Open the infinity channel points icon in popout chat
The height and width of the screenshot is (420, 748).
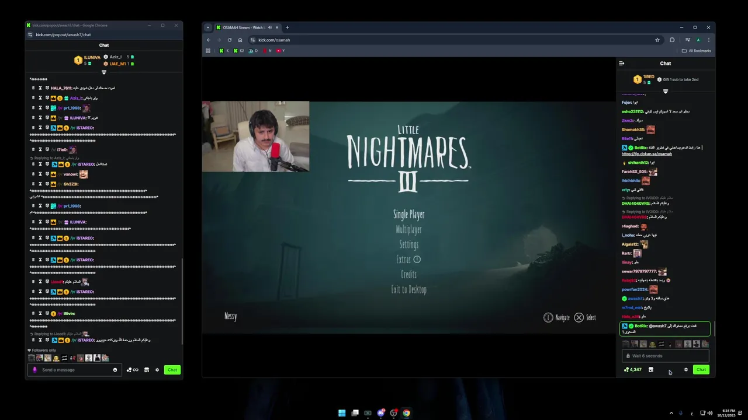click(x=133, y=370)
